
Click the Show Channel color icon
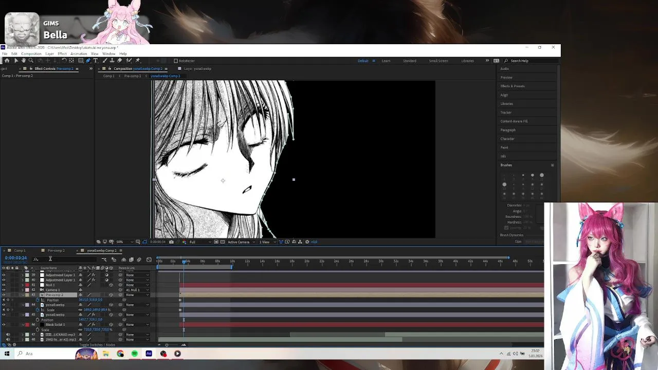coord(184,242)
